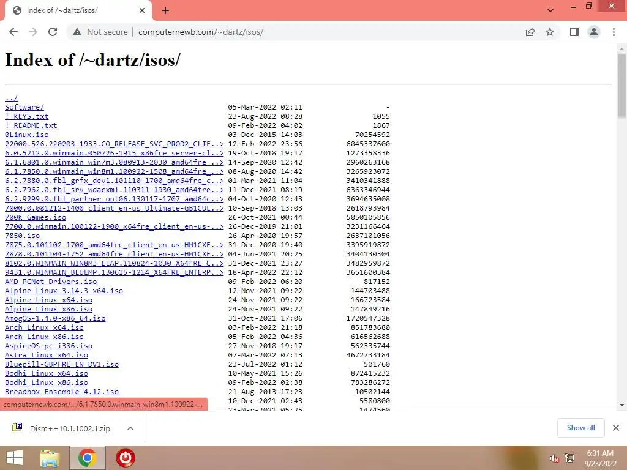Select the Index of /~dartz/isos/ tab
This screenshot has width=627, height=470.
tap(78, 11)
